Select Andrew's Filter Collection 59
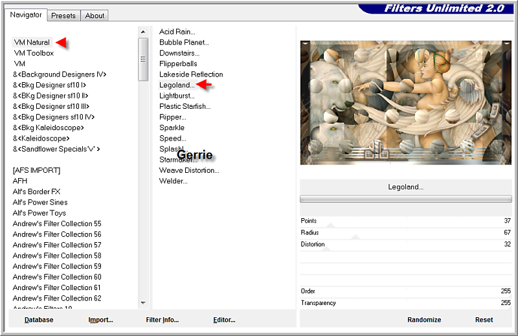Screen dimensions: 518x336 pos(57,266)
